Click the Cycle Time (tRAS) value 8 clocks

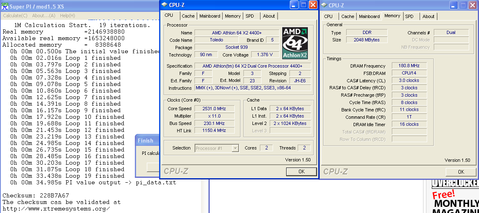tap(409, 102)
